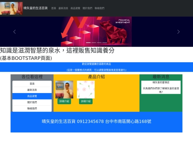
Task: Go to next carousel slide arrow
Action: [178, 32]
